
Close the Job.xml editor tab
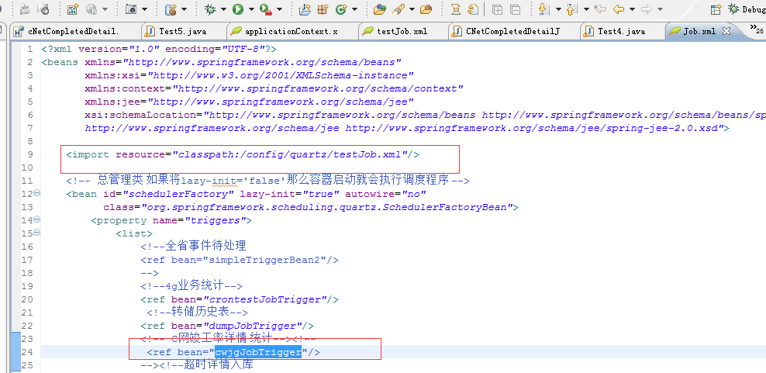point(726,31)
